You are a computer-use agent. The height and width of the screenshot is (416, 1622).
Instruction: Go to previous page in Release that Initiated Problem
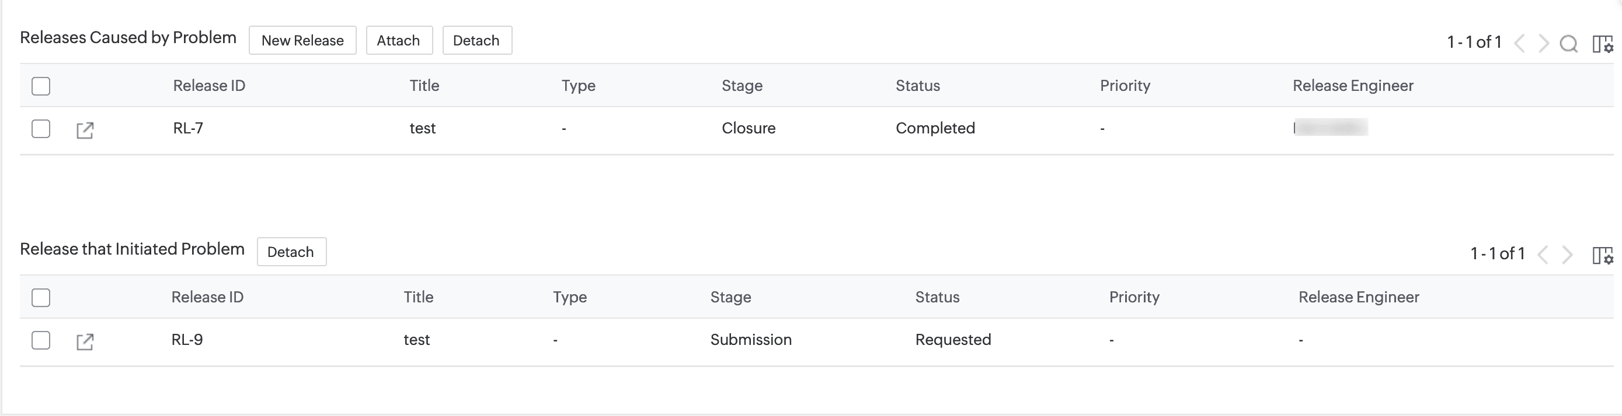1543,255
